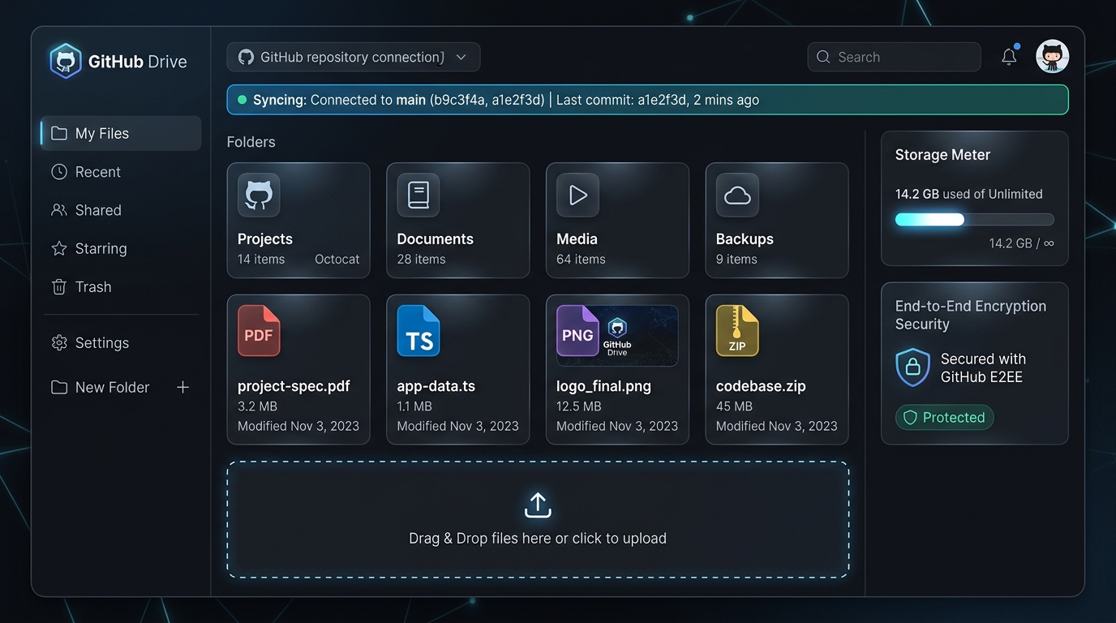Click the "14.2 GB / ∞" value

click(1021, 243)
